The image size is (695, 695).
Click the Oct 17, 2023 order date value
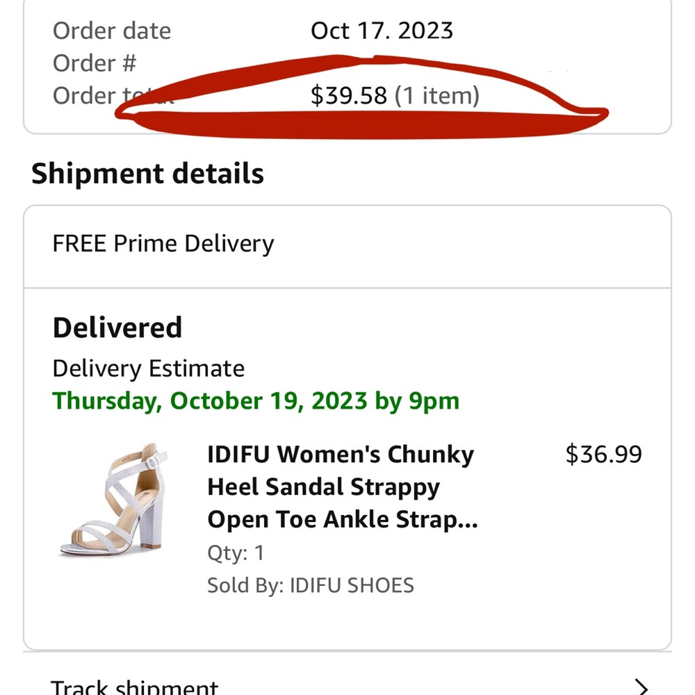[382, 31]
